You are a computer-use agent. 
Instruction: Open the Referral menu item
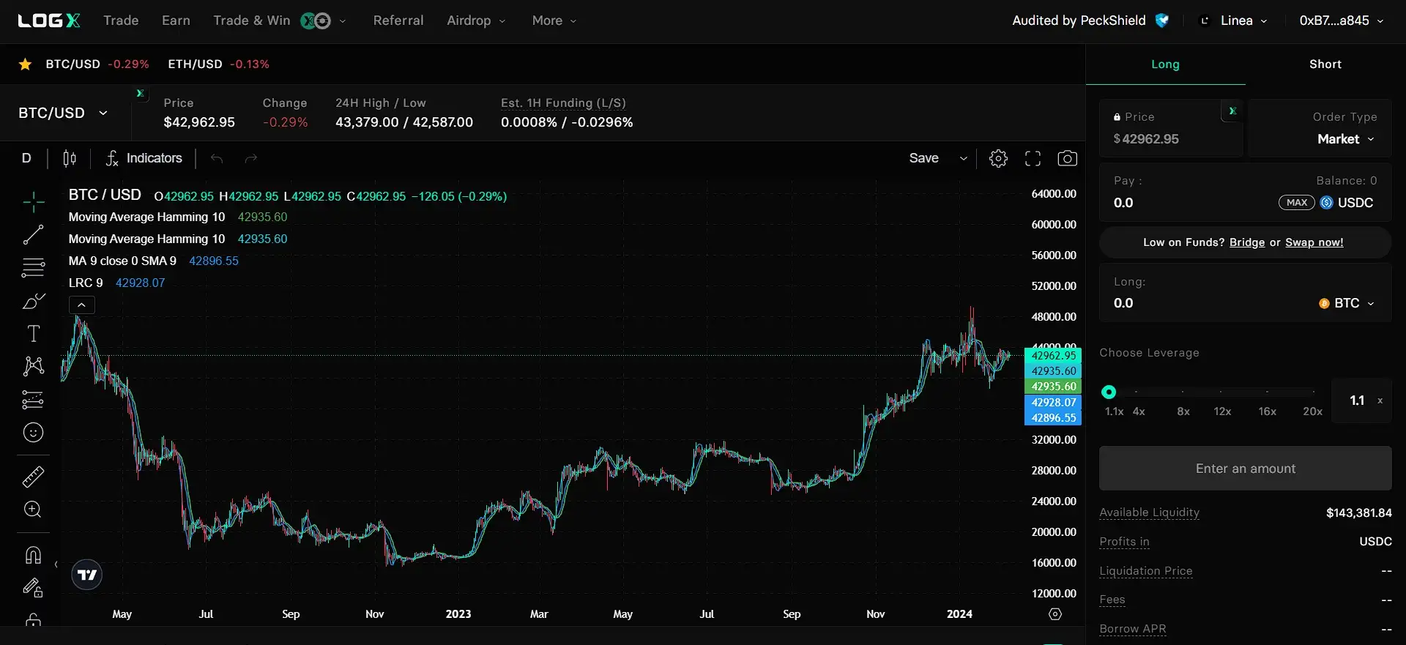(x=398, y=20)
